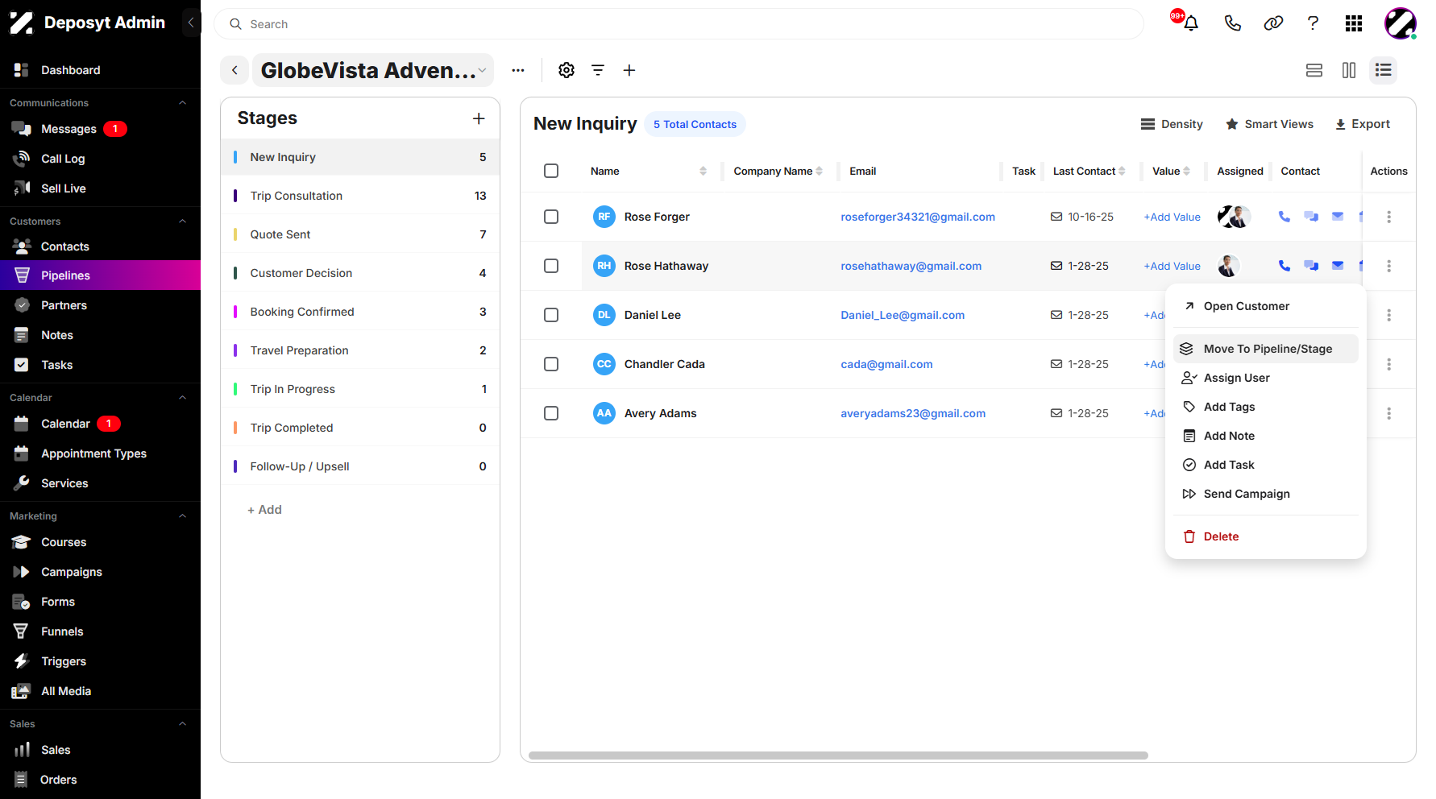This screenshot has height=799, width=1436.
Task: Select Assign User from context menu
Action: (x=1266, y=378)
